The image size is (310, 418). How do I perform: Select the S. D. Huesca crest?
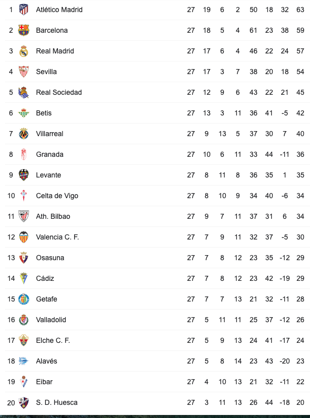[24, 402]
